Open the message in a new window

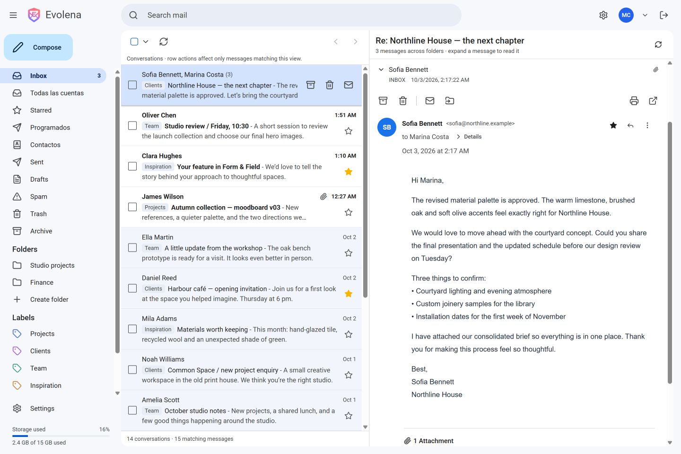point(653,101)
